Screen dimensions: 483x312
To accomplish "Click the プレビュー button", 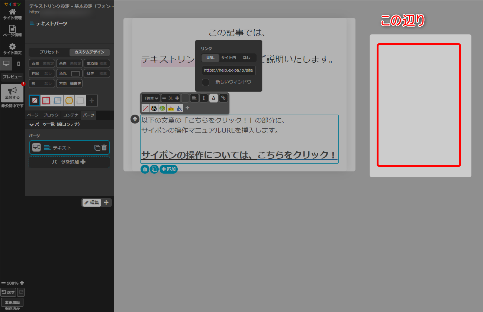I will (12, 77).
